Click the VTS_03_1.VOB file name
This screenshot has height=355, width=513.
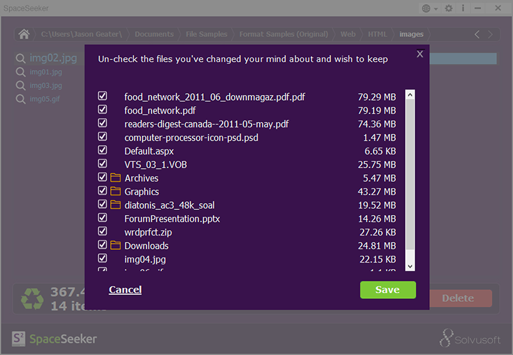155,164
